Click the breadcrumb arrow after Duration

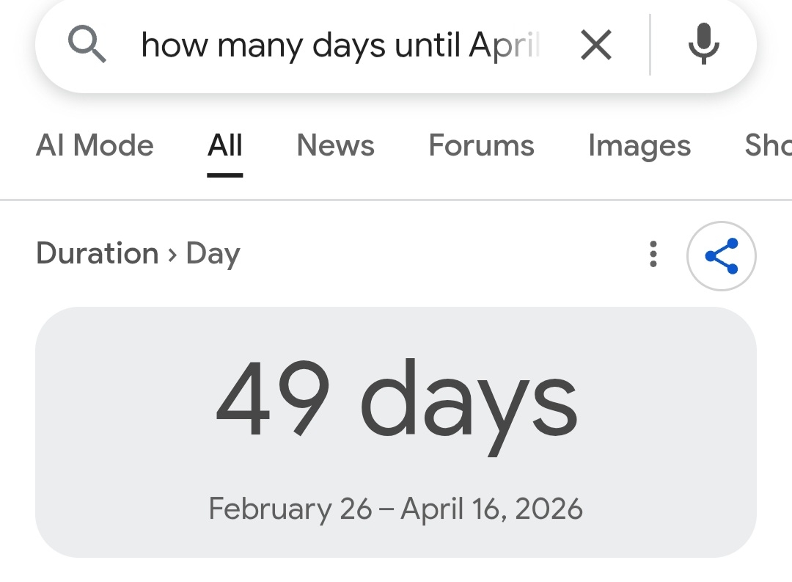coord(172,255)
